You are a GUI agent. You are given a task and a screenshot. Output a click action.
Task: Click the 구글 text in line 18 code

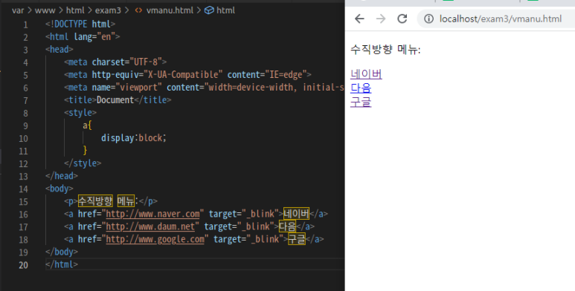point(297,239)
